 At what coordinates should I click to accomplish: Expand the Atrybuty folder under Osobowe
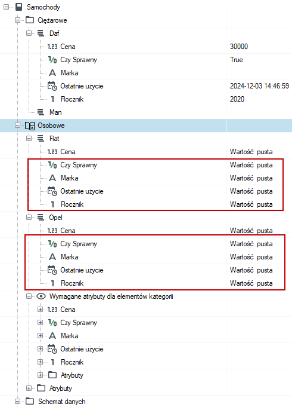(x=29, y=388)
